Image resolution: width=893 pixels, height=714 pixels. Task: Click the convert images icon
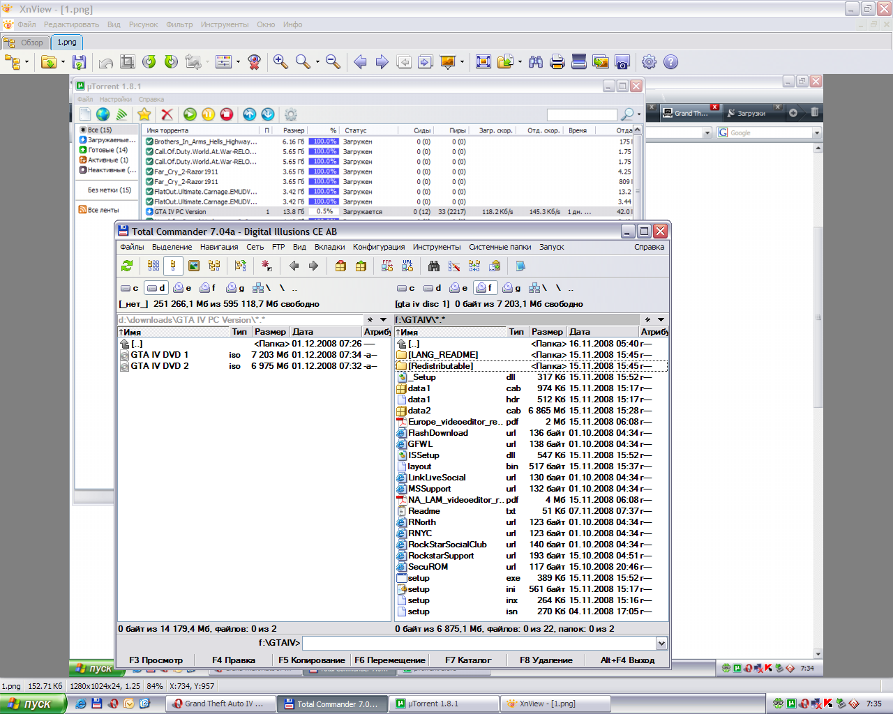601,62
